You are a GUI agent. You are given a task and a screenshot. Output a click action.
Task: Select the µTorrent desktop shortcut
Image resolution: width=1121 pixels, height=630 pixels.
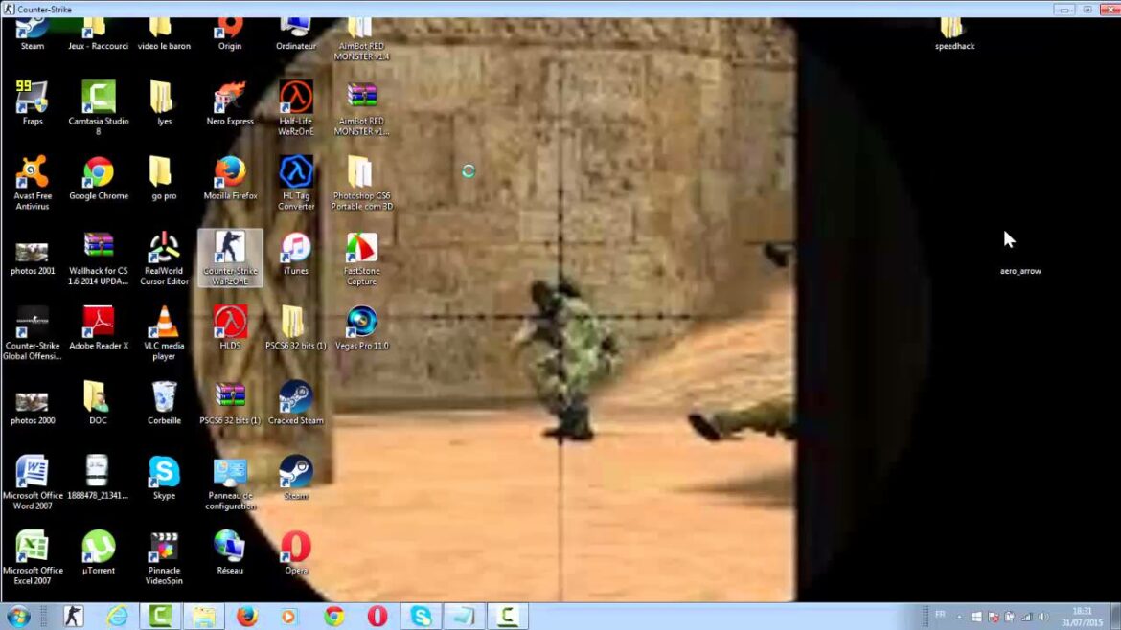tap(98, 548)
